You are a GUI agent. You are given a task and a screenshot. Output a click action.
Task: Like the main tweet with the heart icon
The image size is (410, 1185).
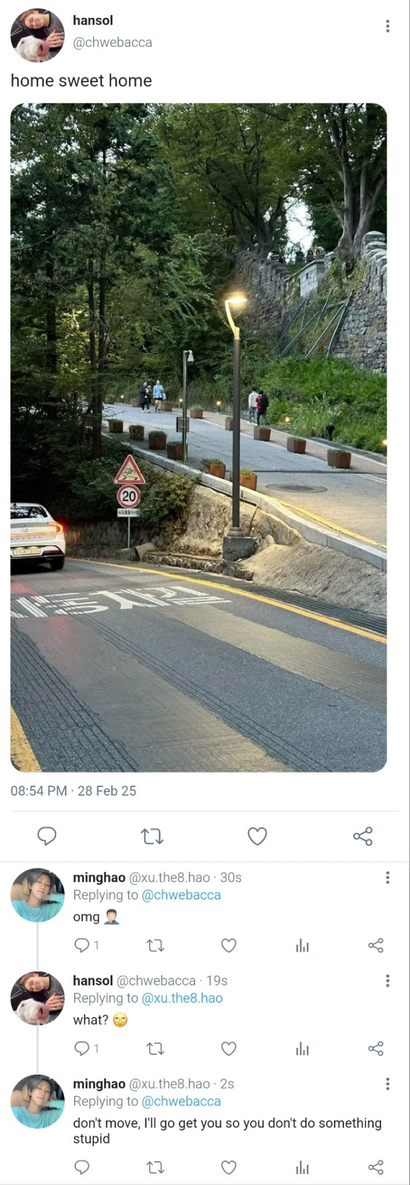pos(257,836)
